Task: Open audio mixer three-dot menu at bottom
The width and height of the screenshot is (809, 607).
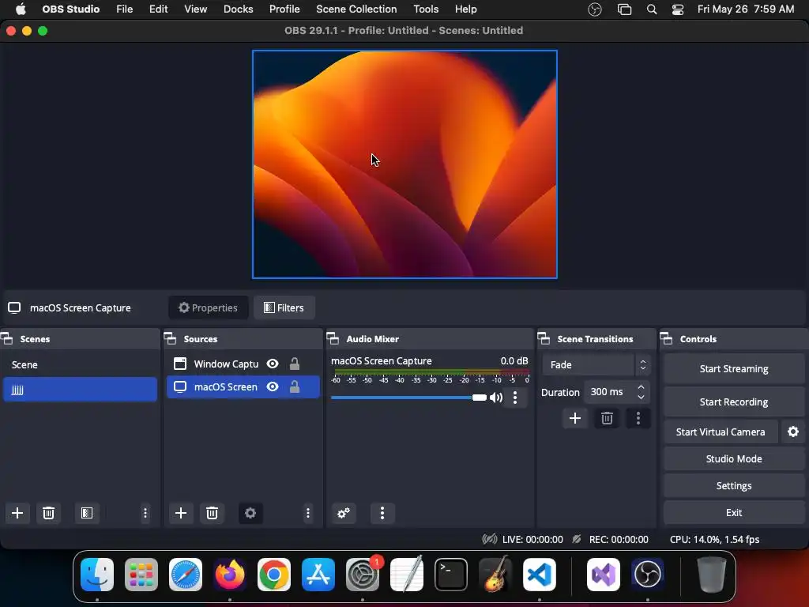Action: click(382, 513)
